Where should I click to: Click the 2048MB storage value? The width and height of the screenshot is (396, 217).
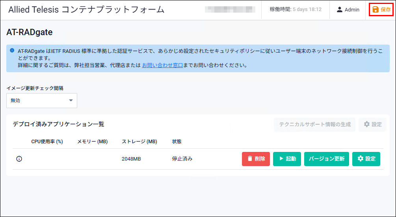click(x=131, y=159)
